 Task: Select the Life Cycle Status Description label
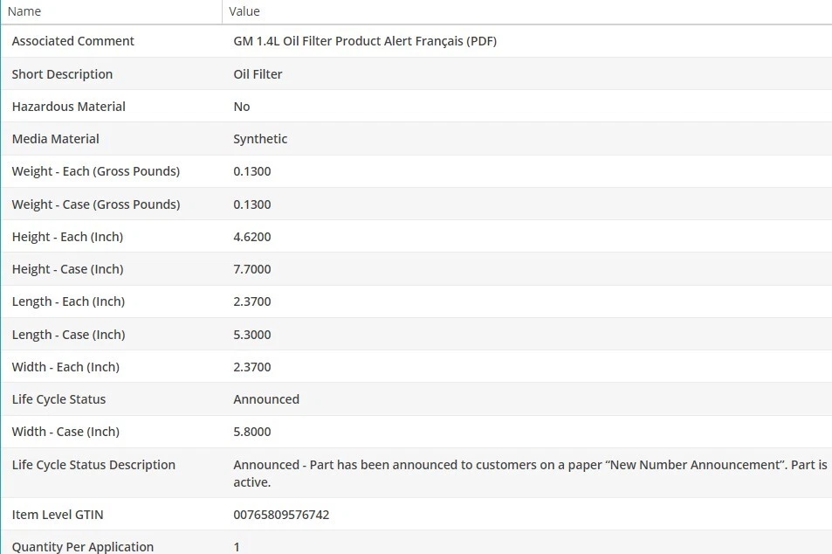93,465
